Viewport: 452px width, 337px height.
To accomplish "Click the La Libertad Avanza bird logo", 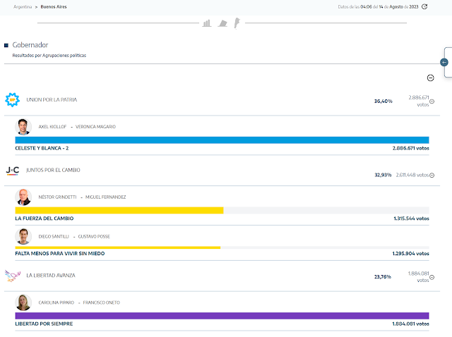I will pyautogui.click(x=13, y=276).
